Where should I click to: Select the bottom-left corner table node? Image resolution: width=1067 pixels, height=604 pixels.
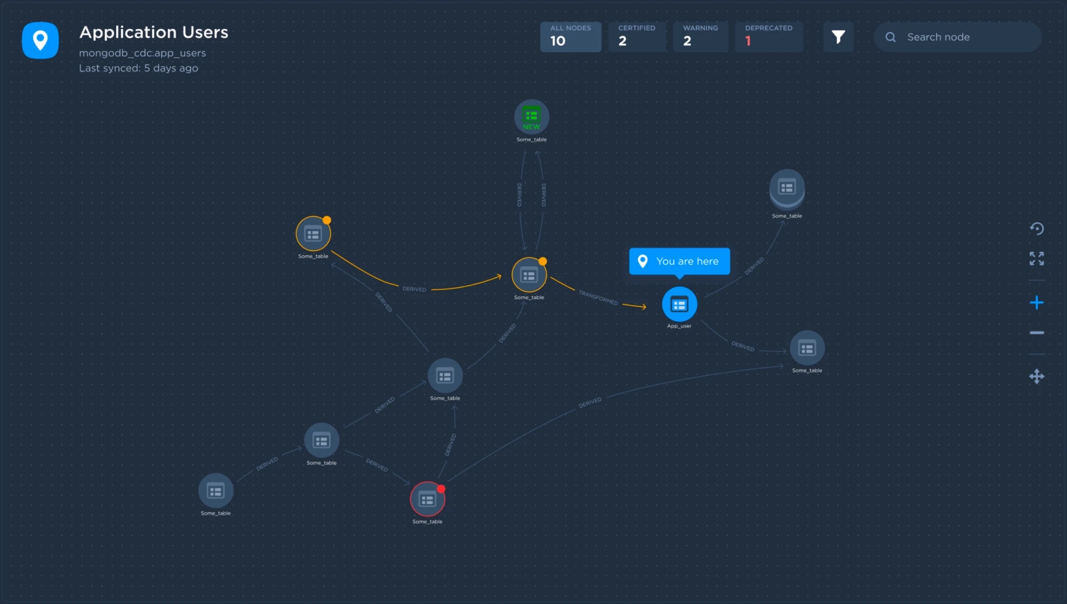(216, 491)
